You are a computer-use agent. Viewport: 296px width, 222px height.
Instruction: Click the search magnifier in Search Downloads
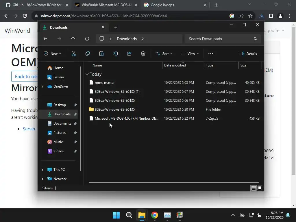[x=256, y=39]
